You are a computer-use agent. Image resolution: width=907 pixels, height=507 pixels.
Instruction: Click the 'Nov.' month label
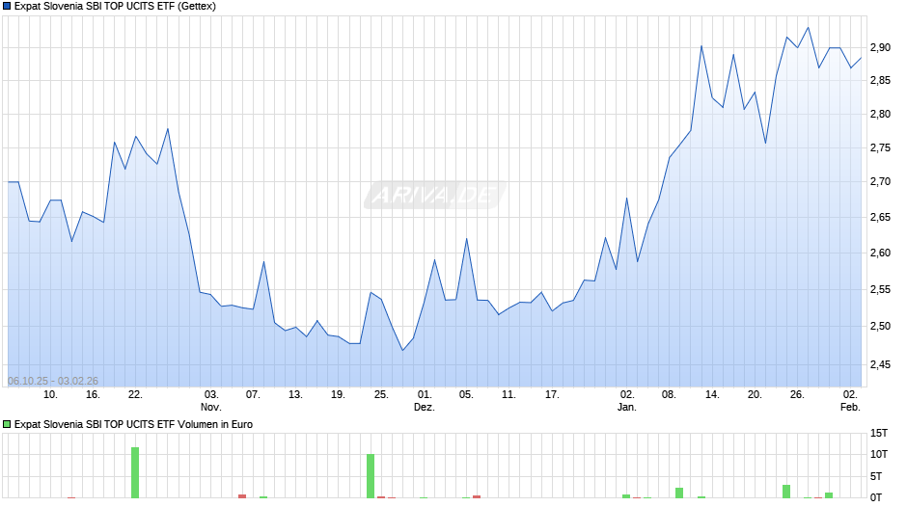[211, 407]
